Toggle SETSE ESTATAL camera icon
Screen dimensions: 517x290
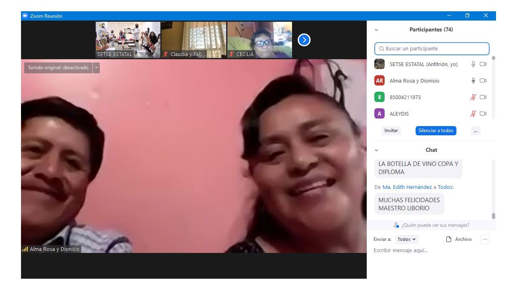coord(483,64)
